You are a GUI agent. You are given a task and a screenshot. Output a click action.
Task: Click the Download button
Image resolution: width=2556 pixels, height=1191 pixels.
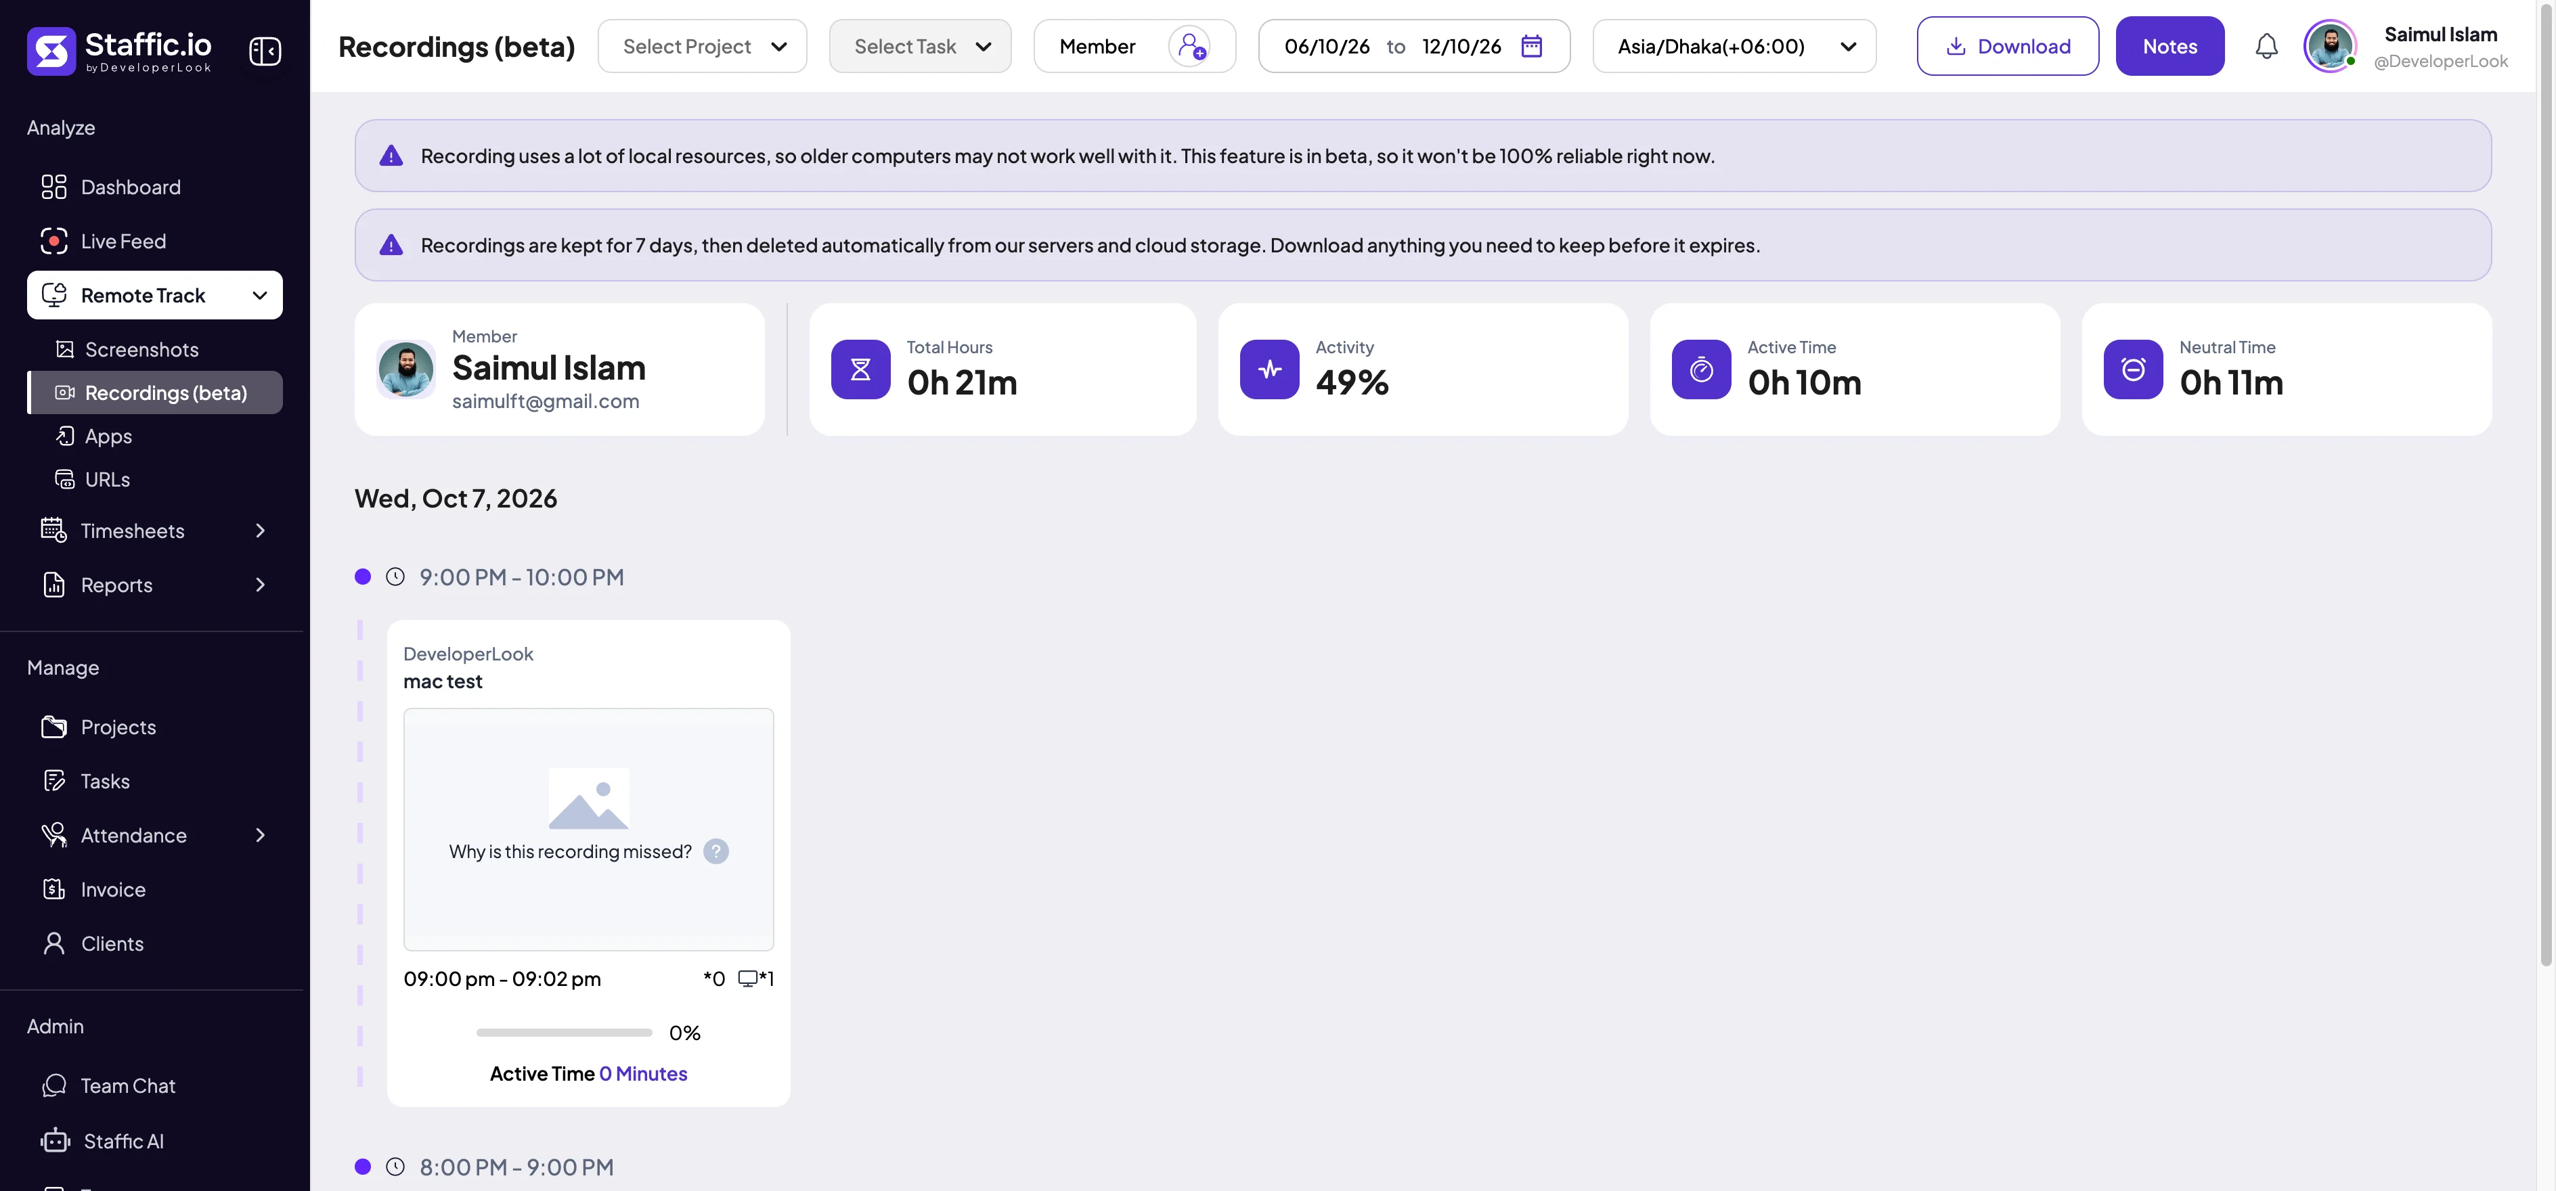2007,45
